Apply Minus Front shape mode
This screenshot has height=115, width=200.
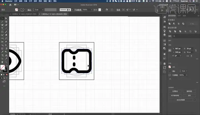coord(174,24)
